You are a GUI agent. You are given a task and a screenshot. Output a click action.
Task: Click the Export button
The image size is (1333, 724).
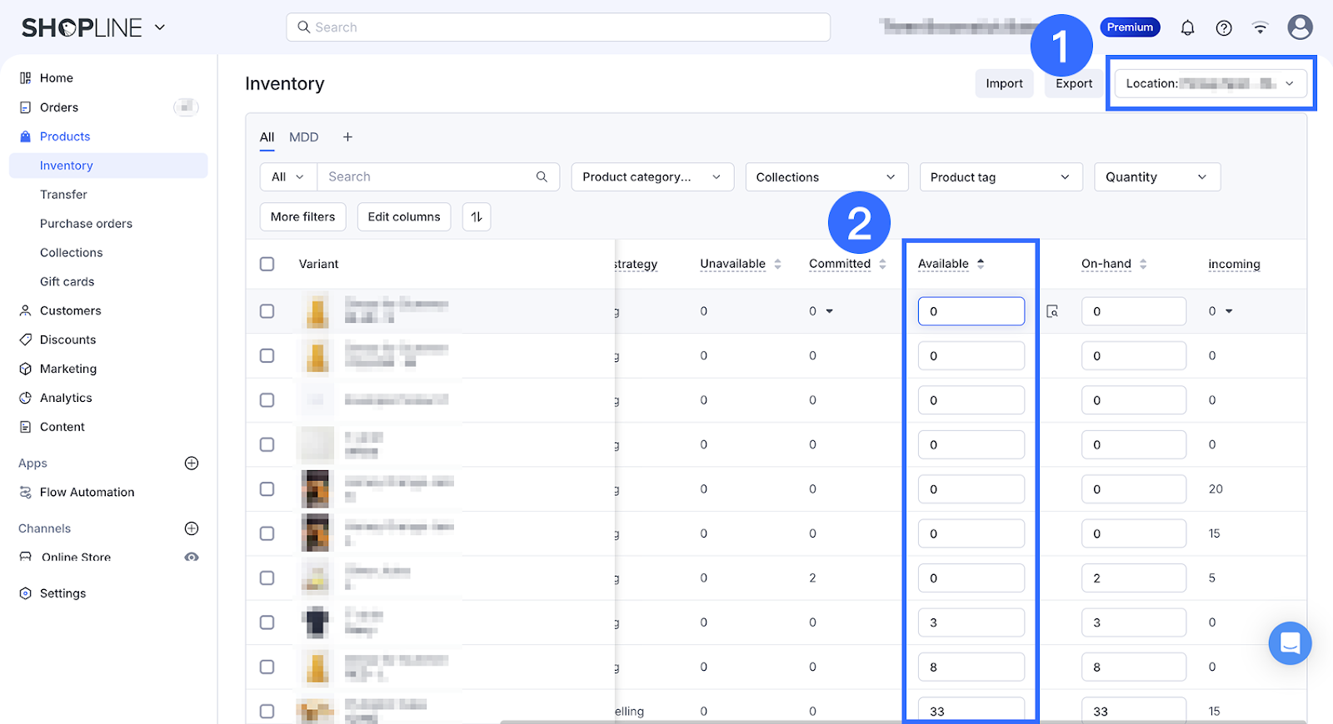pos(1074,83)
